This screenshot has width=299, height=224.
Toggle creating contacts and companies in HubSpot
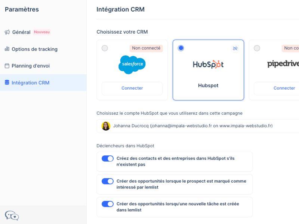[x=108, y=158]
